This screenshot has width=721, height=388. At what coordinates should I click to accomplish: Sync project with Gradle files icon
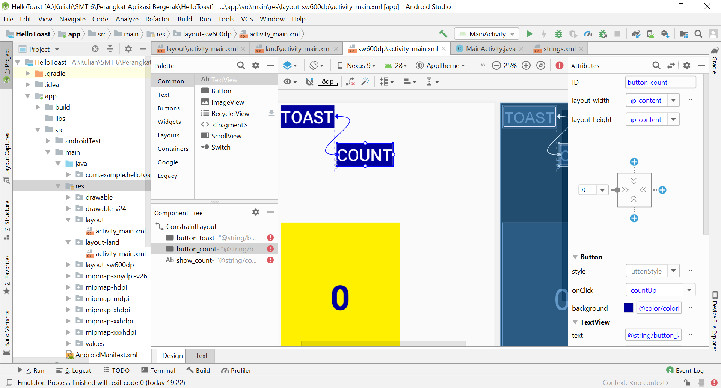pyautogui.click(x=636, y=34)
